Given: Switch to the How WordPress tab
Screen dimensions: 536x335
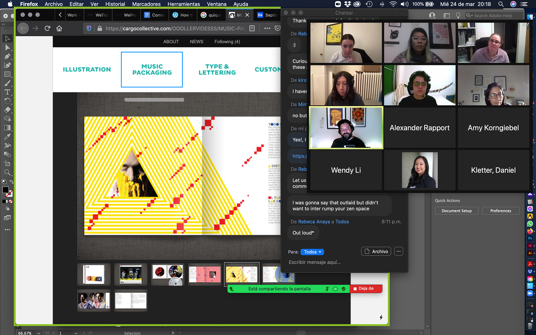Looking at the screenshot, I should [183, 15].
